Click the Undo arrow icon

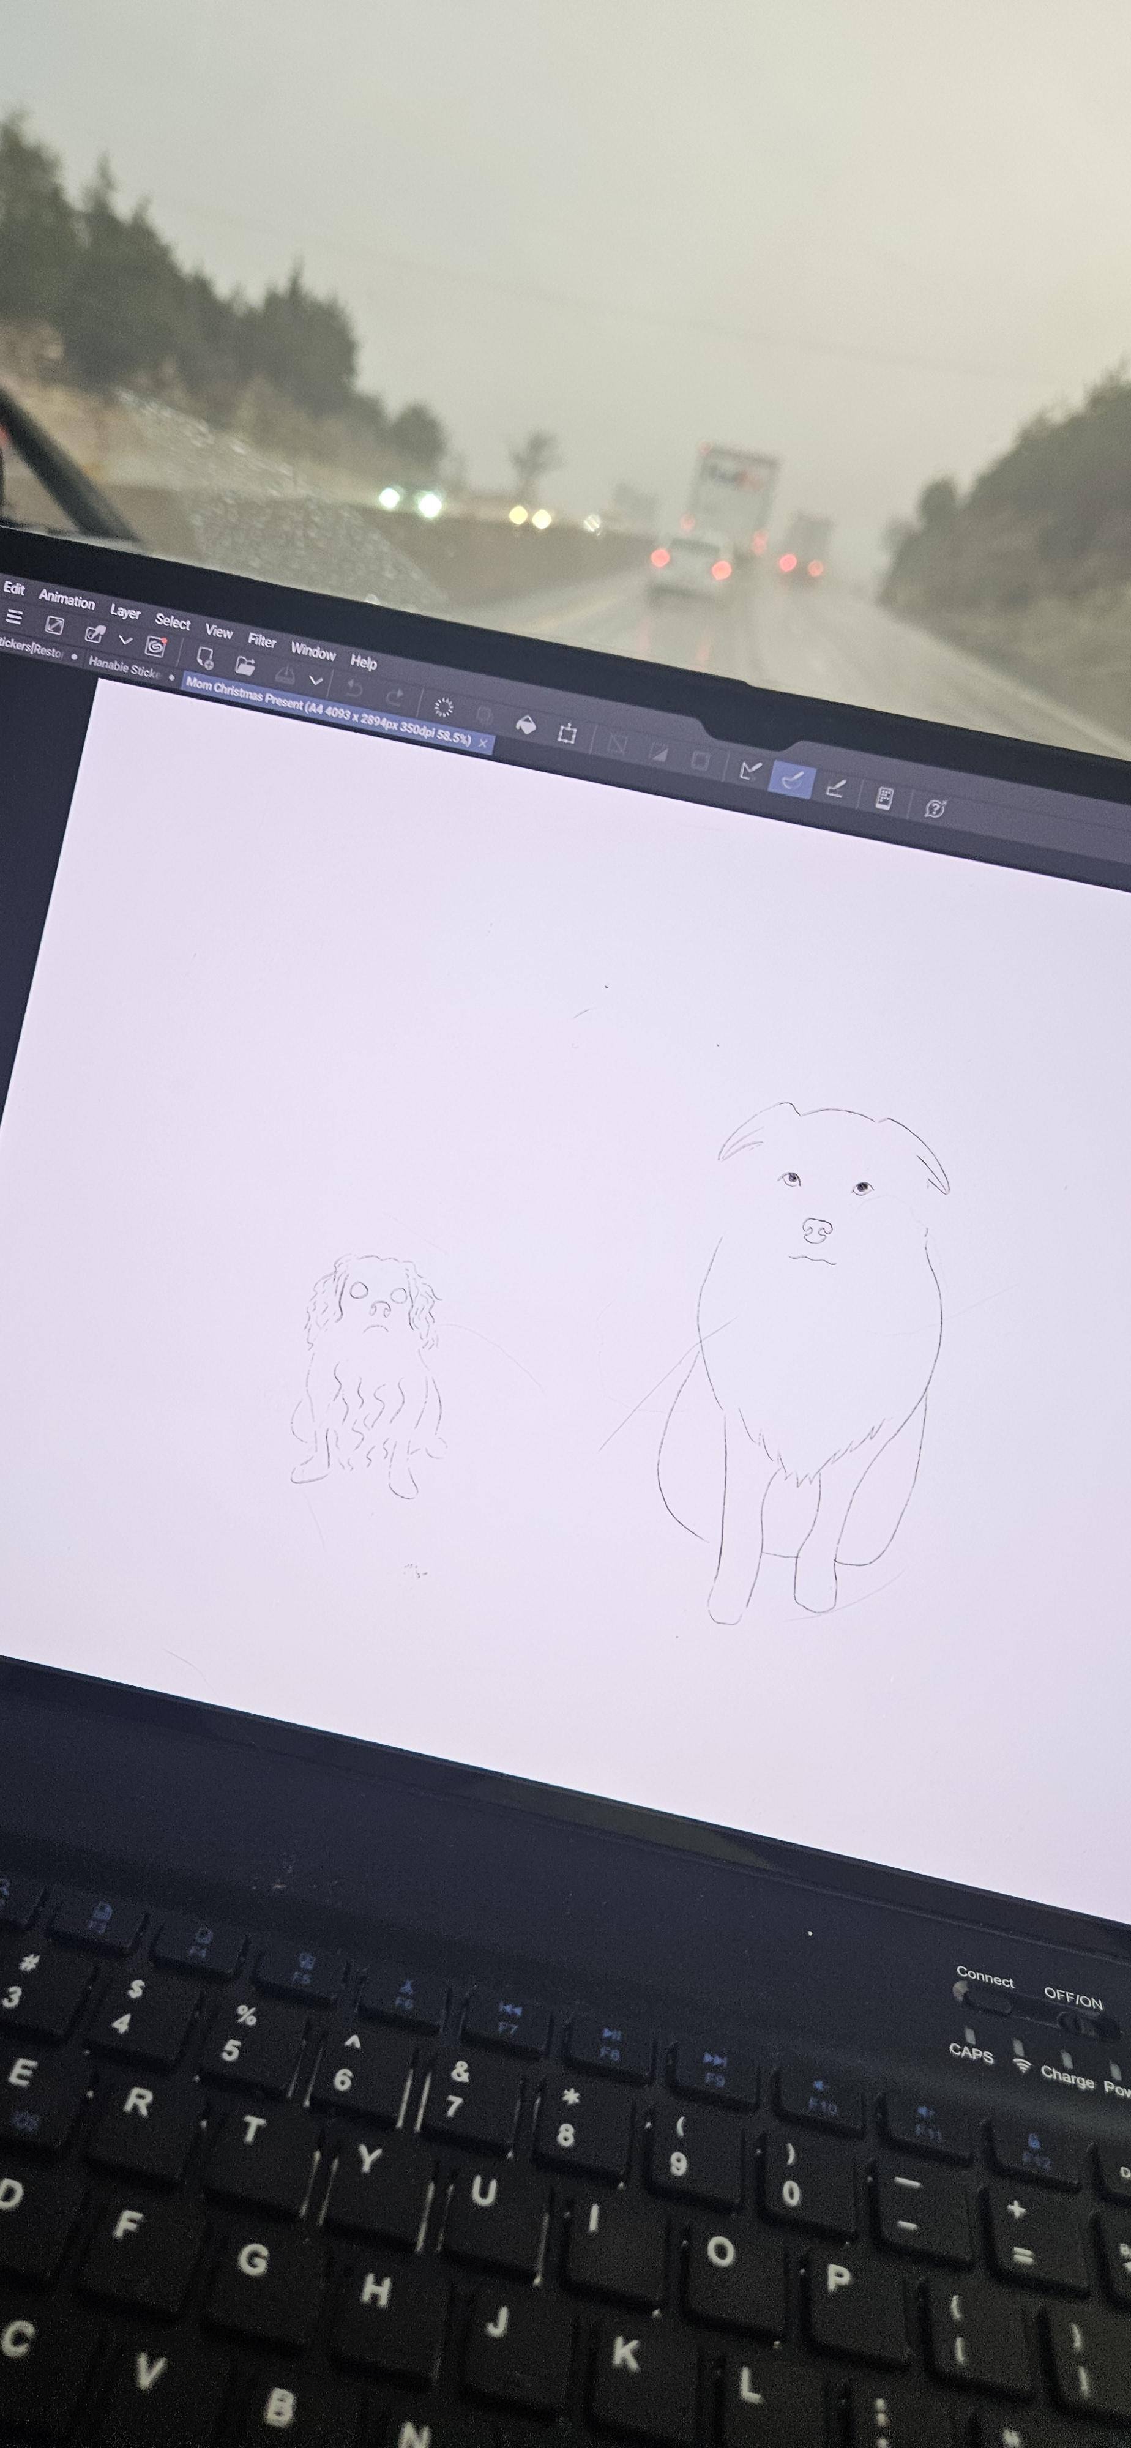click(x=354, y=687)
